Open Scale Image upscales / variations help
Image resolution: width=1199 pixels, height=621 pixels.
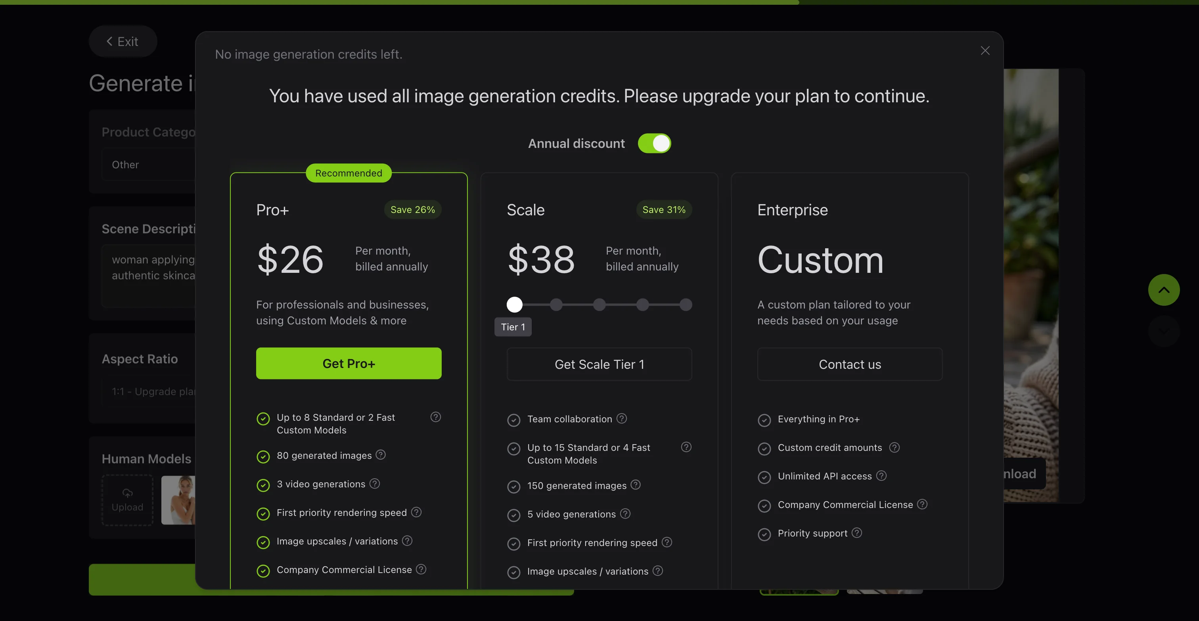(x=658, y=570)
